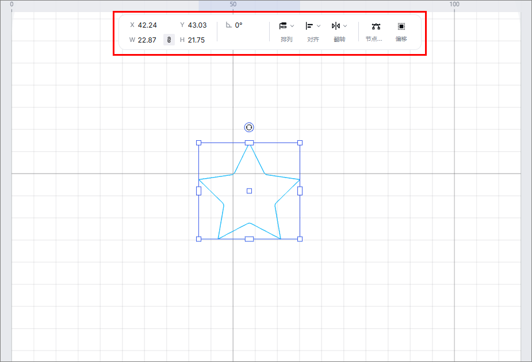Click the rotation angle field showing 0°
Viewport: 532px width, 362px height.
pos(239,25)
